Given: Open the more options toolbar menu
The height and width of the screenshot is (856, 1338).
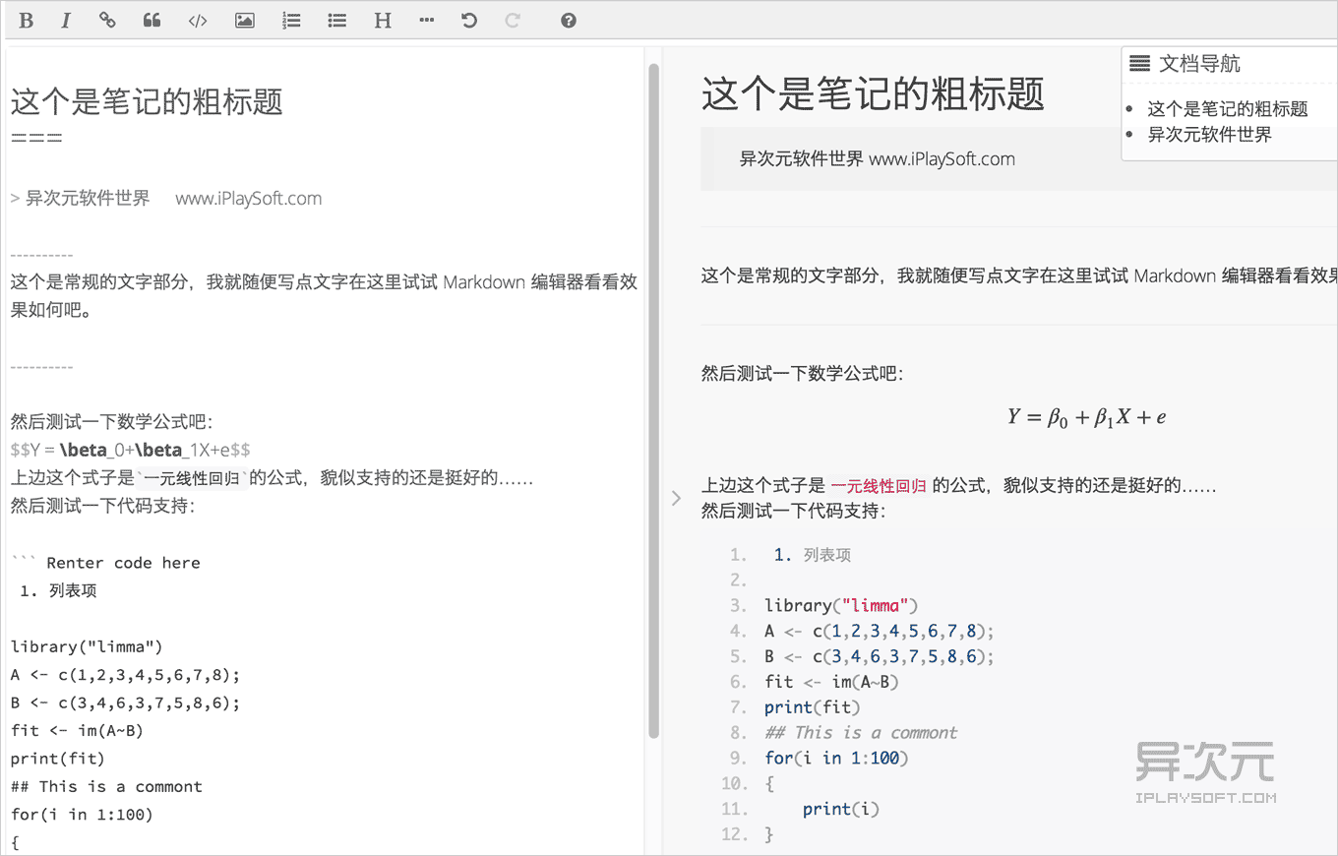Looking at the screenshot, I should click(426, 20).
